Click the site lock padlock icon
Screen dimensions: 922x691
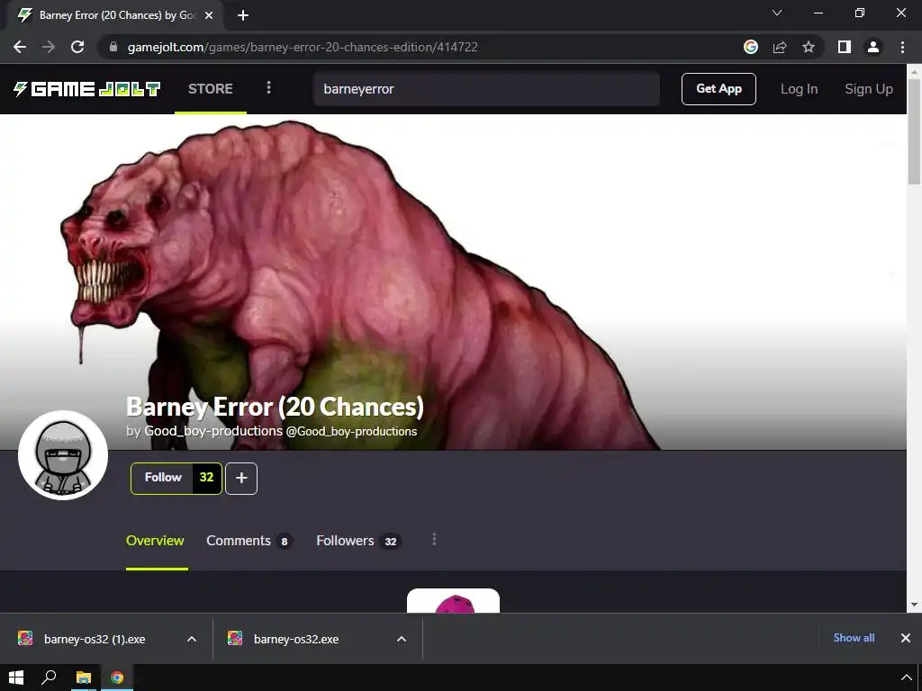pyautogui.click(x=113, y=47)
